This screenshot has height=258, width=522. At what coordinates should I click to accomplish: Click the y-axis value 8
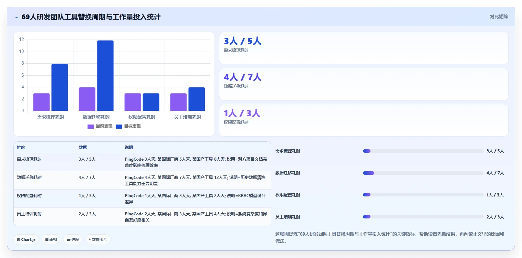pos(23,63)
